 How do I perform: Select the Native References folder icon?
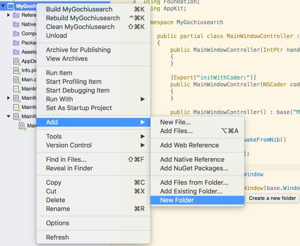(x=16, y=24)
